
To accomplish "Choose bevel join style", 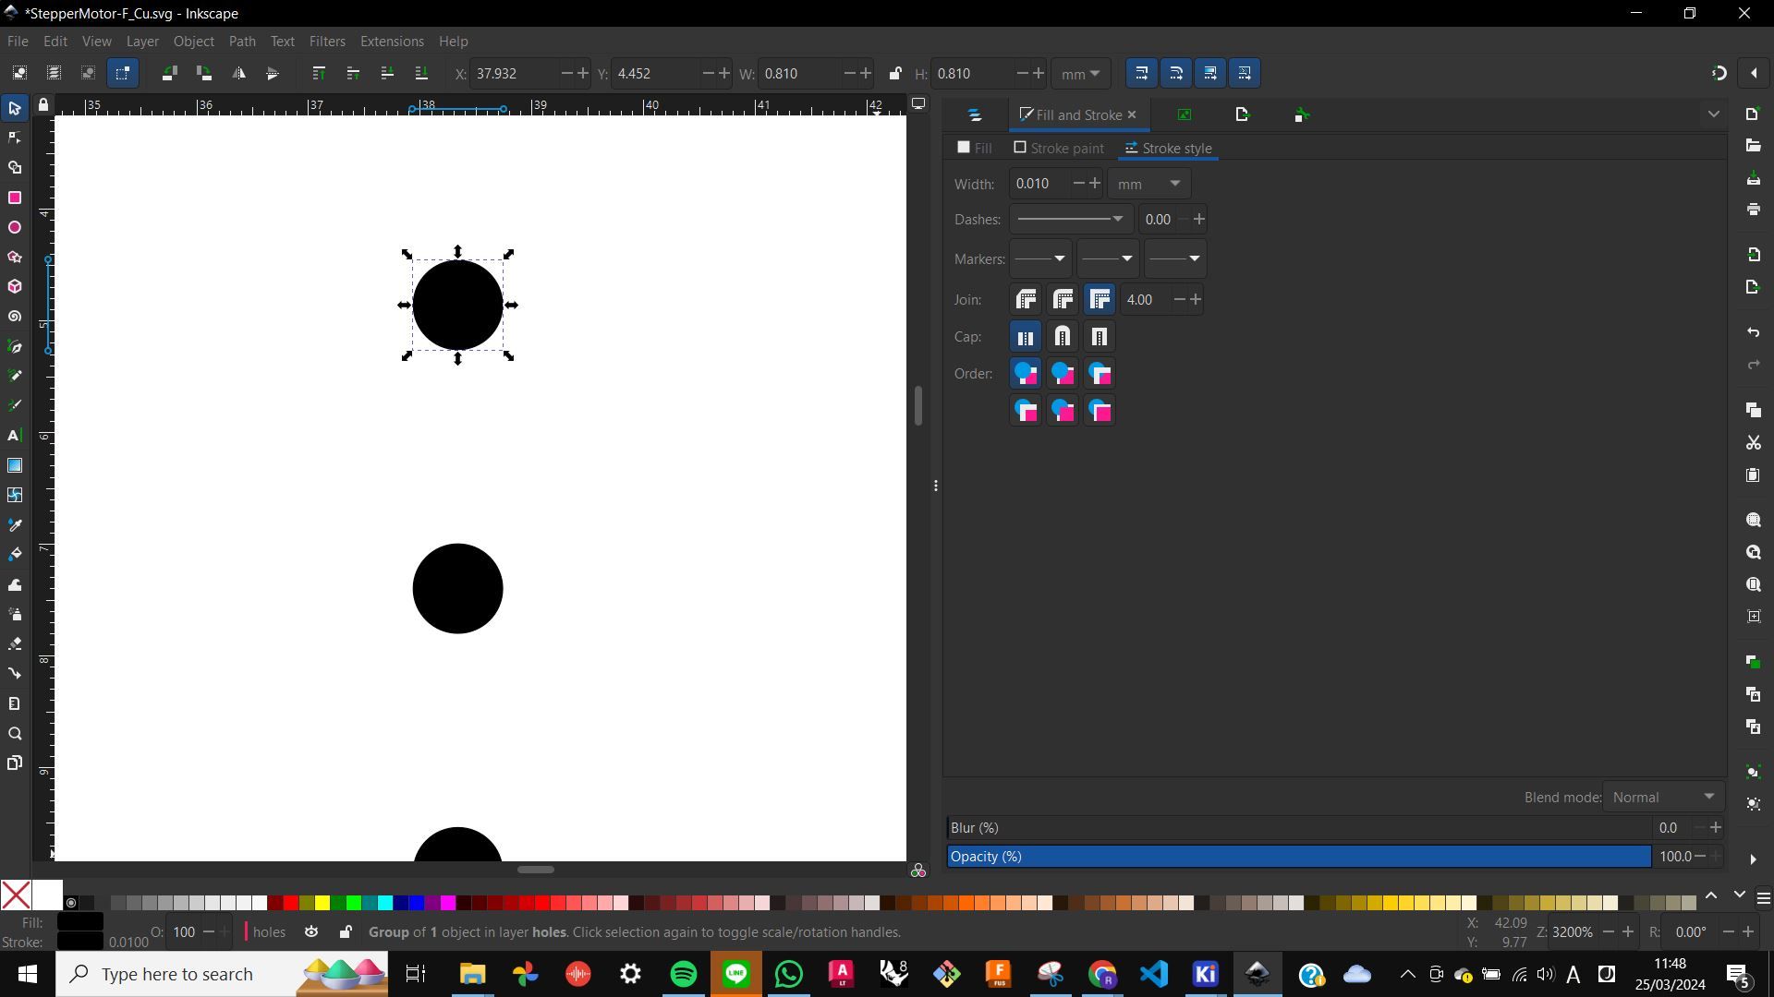I will point(1026,299).
